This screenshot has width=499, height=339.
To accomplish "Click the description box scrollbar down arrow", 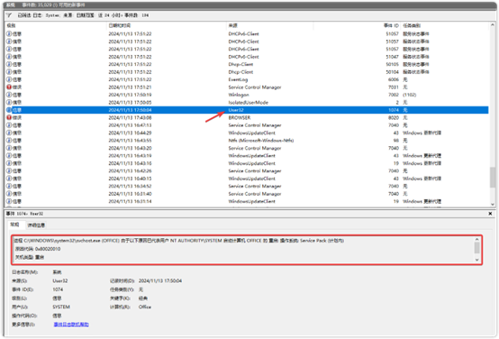I will (x=476, y=260).
